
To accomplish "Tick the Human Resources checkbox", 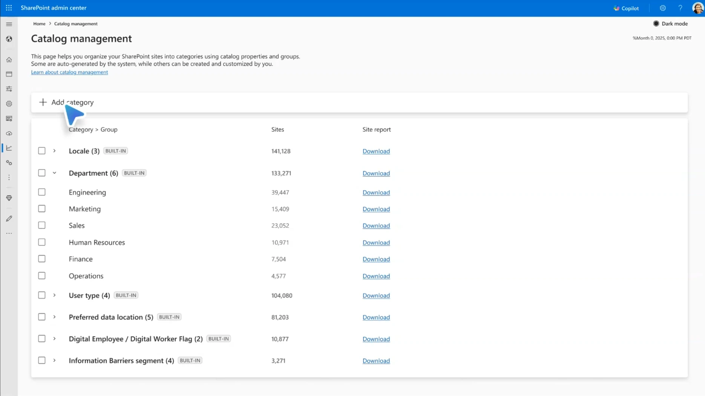I will 42,243.
